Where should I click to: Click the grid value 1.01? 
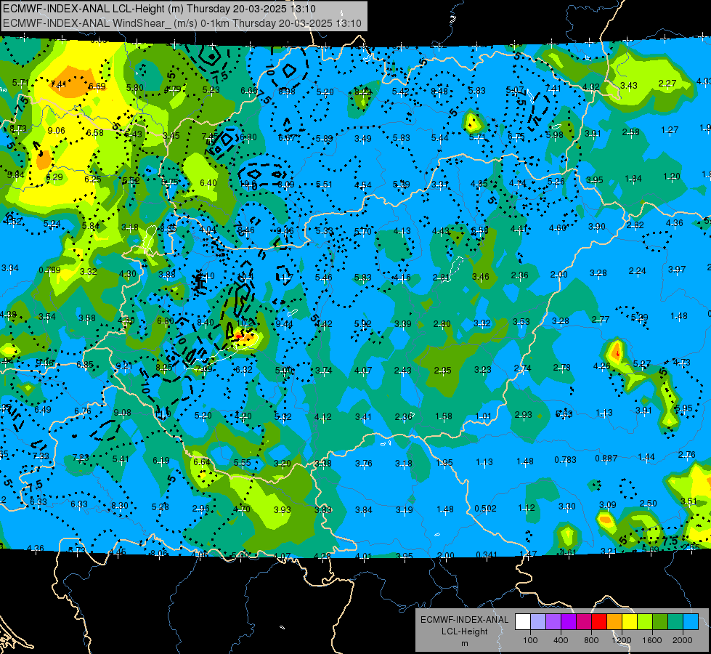click(x=484, y=416)
